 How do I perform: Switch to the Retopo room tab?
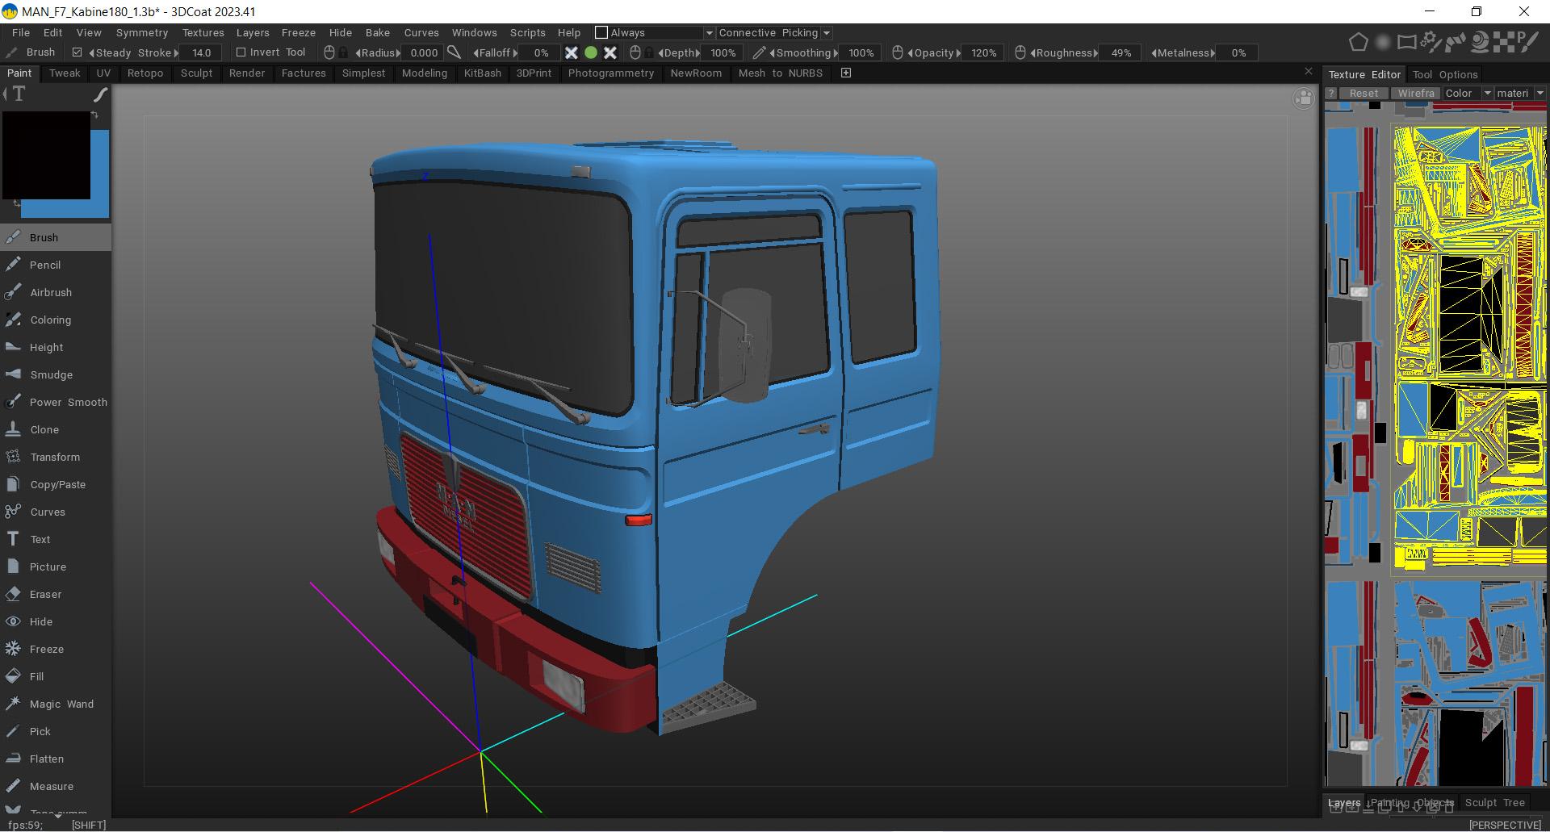(145, 73)
